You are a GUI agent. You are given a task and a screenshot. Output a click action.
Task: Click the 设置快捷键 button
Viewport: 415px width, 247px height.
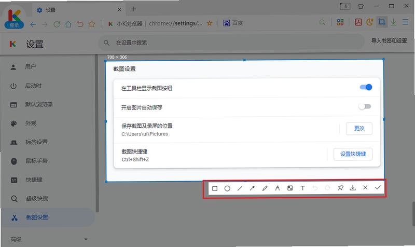click(x=353, y=154)
